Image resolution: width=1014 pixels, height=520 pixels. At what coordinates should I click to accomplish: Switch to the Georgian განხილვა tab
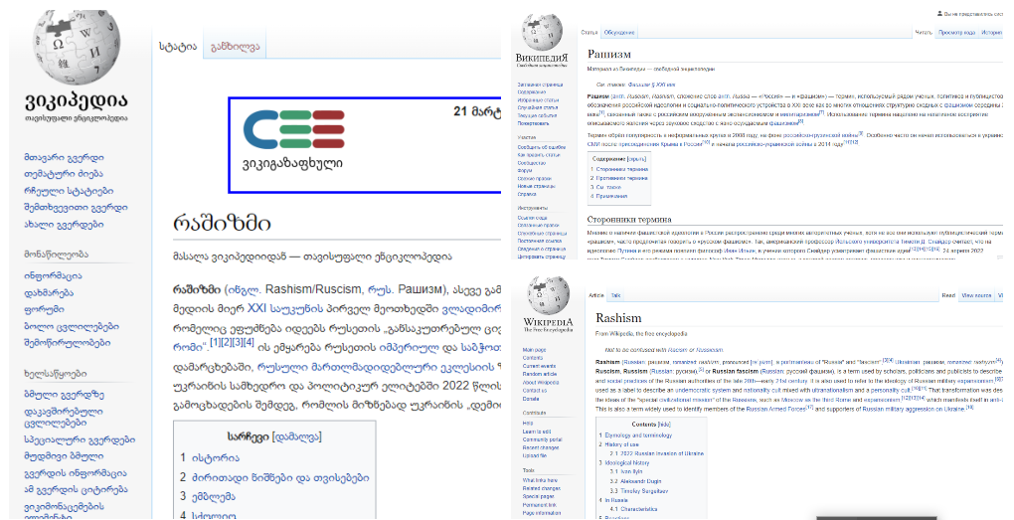235,47
